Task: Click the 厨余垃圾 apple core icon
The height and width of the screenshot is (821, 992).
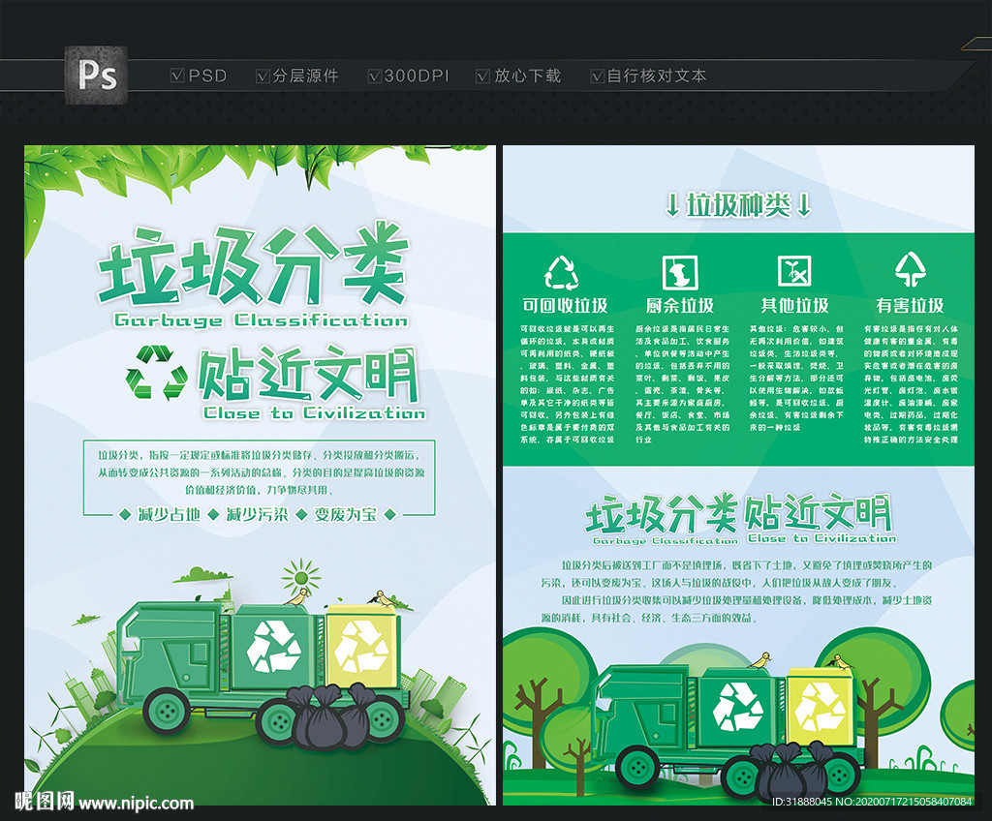Action: point(679,273)
